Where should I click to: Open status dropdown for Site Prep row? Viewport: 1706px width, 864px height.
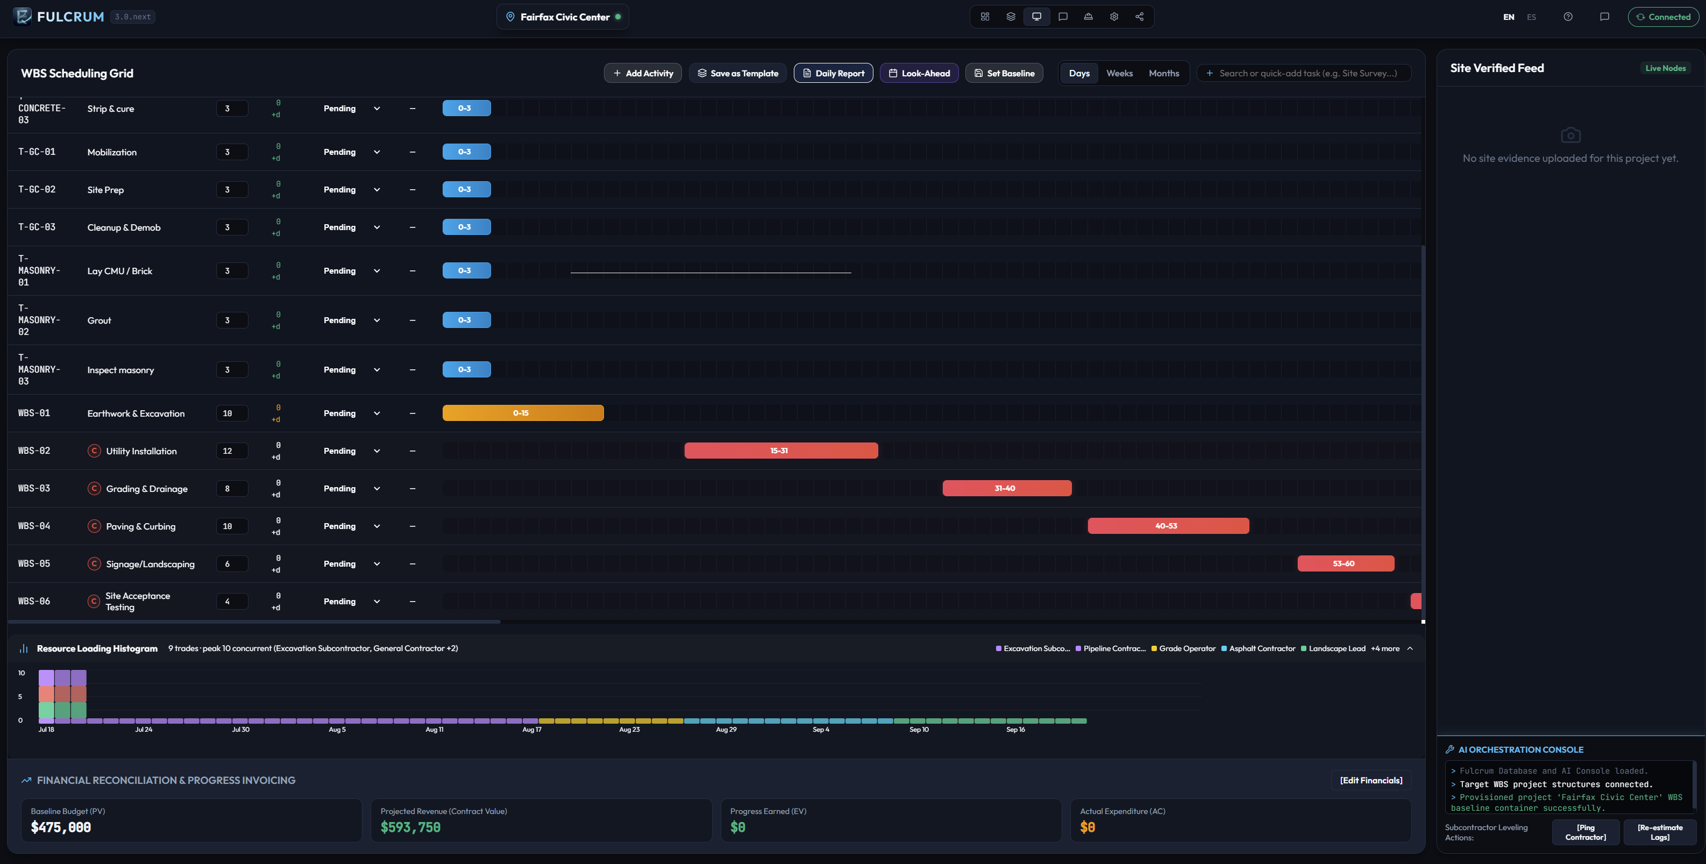351,190
